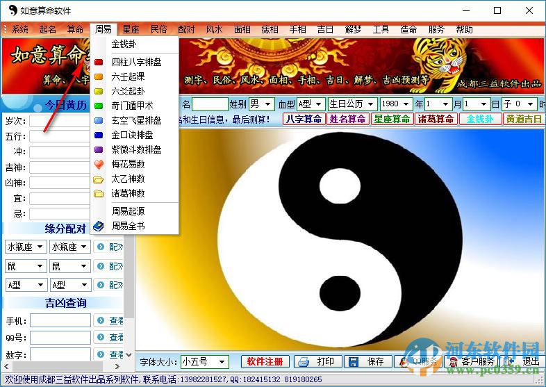This screenshot has height=387, width=546.
Task: Select 周易起源 menu entry
Action: [128, 211]
